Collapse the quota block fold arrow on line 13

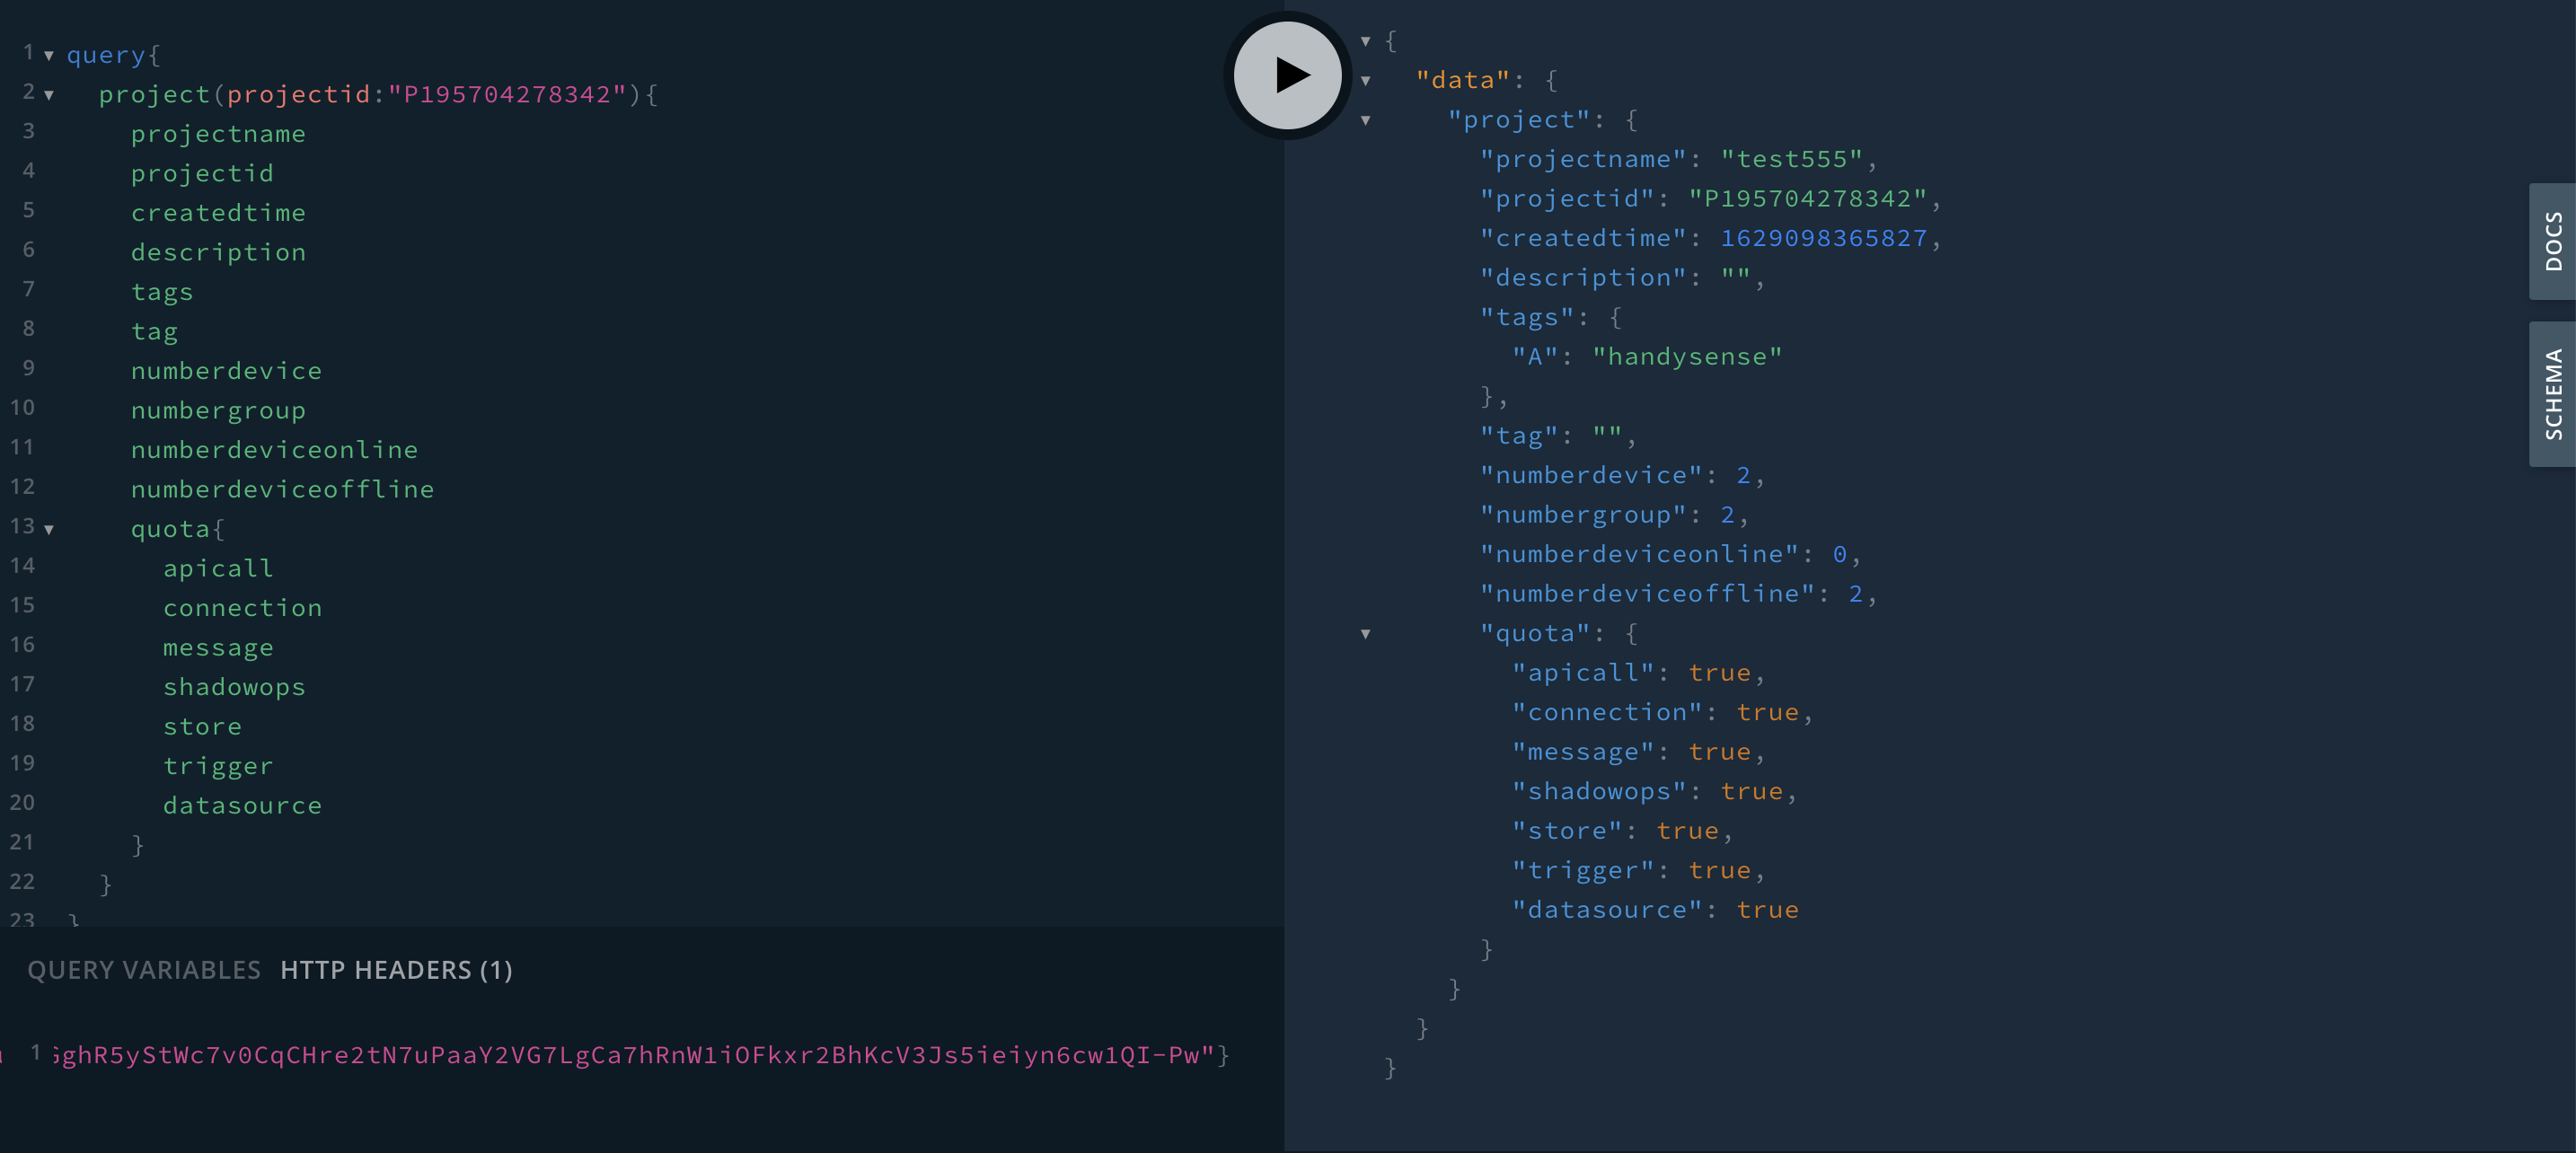pyautogui.click(x=48, y=530)
